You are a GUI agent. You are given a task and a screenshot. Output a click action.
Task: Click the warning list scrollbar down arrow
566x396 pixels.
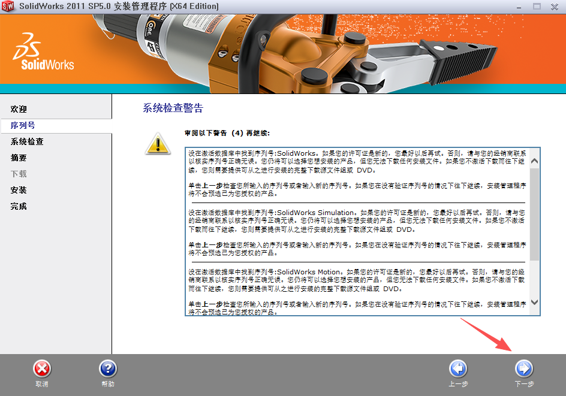coord(534,303)
